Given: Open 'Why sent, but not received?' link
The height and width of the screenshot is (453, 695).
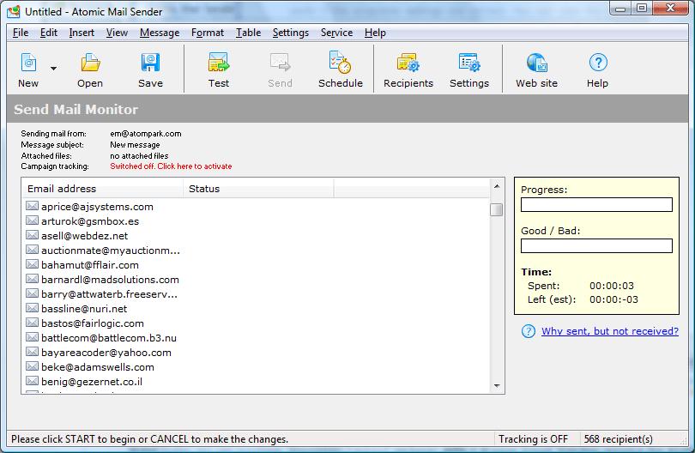Looking at the screenshot, I should tap(610, 331).
